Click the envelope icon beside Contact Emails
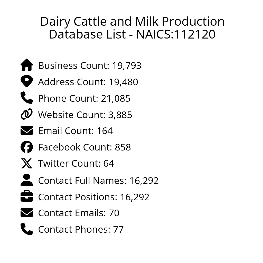This screenshot has height=263, width=263. [x=27, y=213]
